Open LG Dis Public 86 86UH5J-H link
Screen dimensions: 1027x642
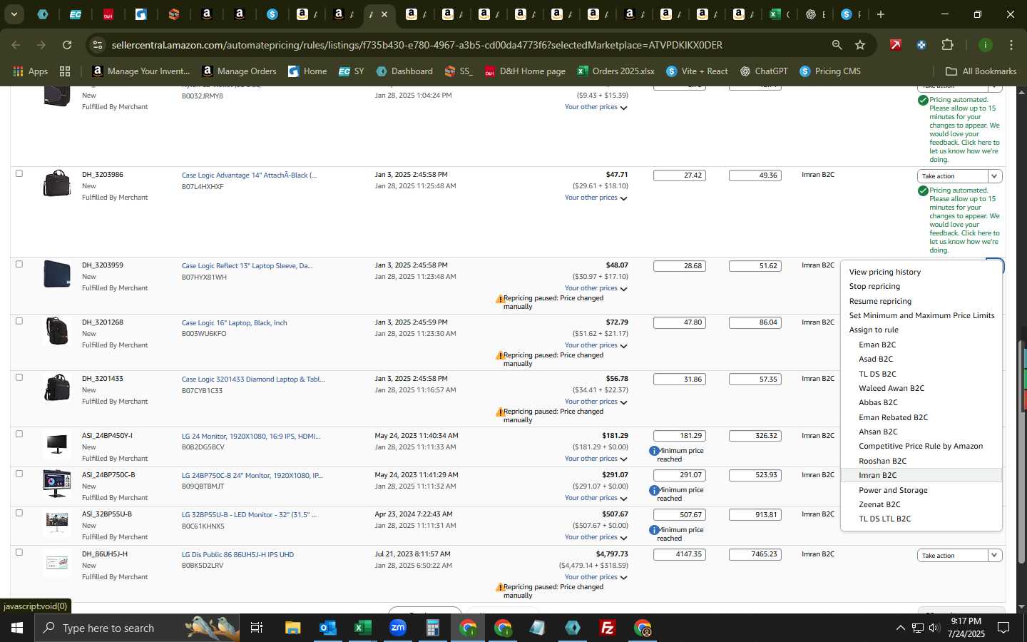[x=237, y=554]
